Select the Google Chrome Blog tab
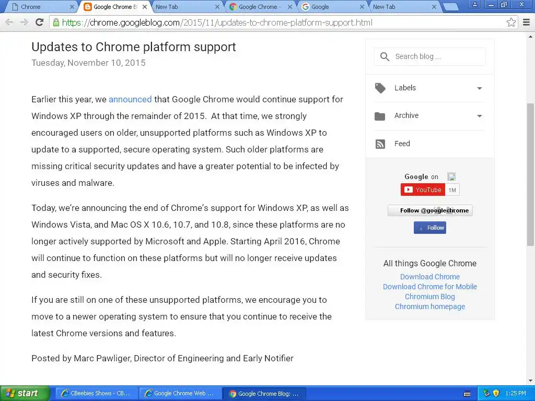The width and height of the screenshot is (535, 401). click(114, 7)
